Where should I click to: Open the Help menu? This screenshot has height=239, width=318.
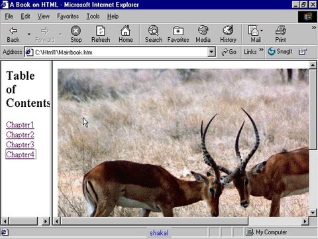point(113,17)
